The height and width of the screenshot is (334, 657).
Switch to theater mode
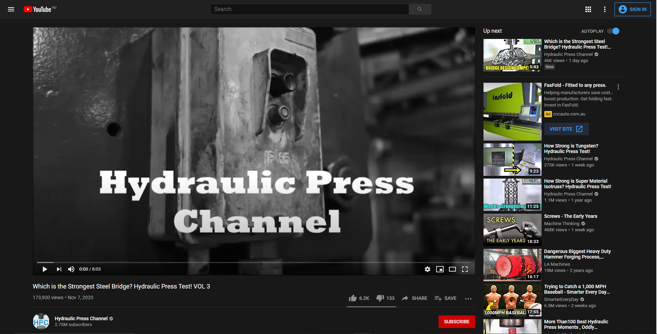[452, 269]
